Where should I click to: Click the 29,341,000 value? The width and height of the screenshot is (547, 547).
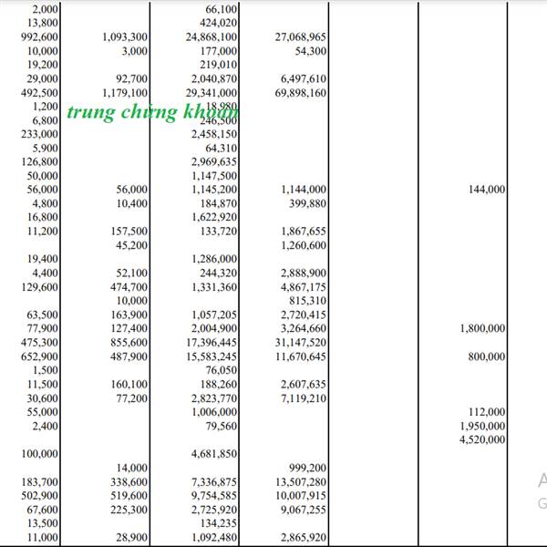pyautogui.click(x=212, y=93)
